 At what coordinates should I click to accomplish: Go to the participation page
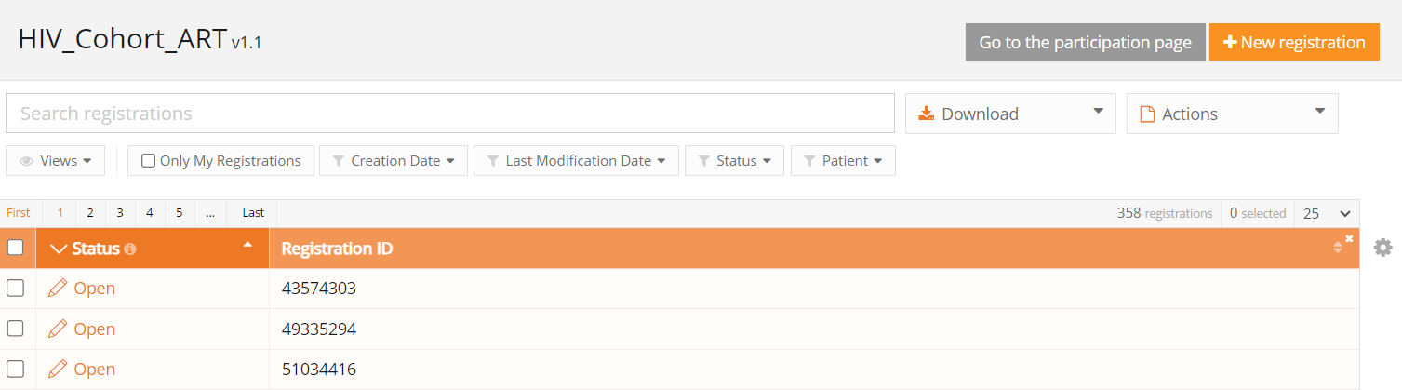[1085, 43]
